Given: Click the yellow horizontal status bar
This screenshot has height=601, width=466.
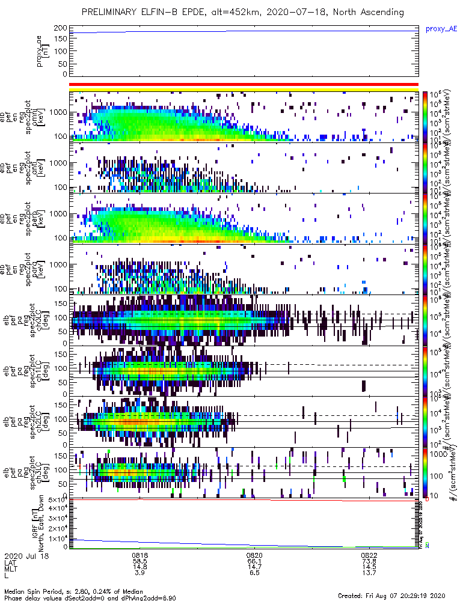Looking at the screenshot, I should click(x=244, y=90).
